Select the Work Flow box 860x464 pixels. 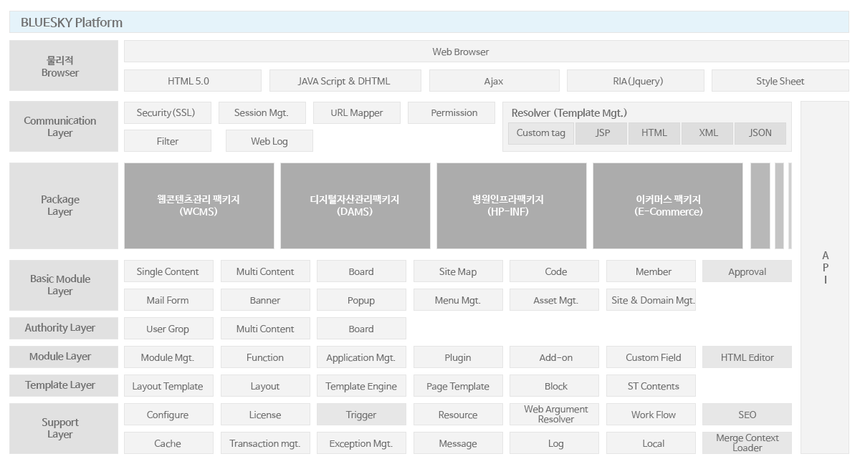tap(651, 415)
